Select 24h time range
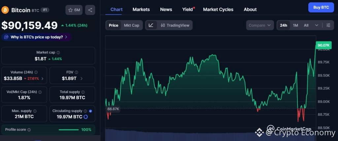The image size is (338, 141). pos(284,25)
